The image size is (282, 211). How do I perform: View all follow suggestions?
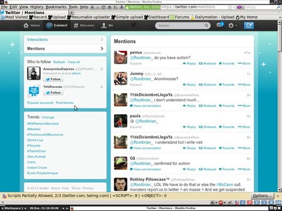[x=74, y=62]
